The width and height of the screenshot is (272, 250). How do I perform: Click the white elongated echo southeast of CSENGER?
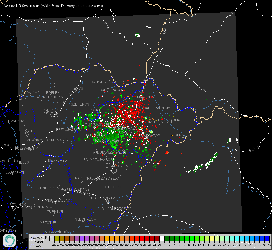point(211,161)
